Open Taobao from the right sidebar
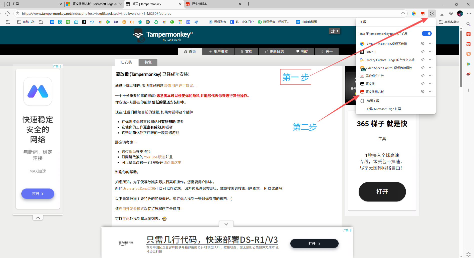 tap(468, 54)
